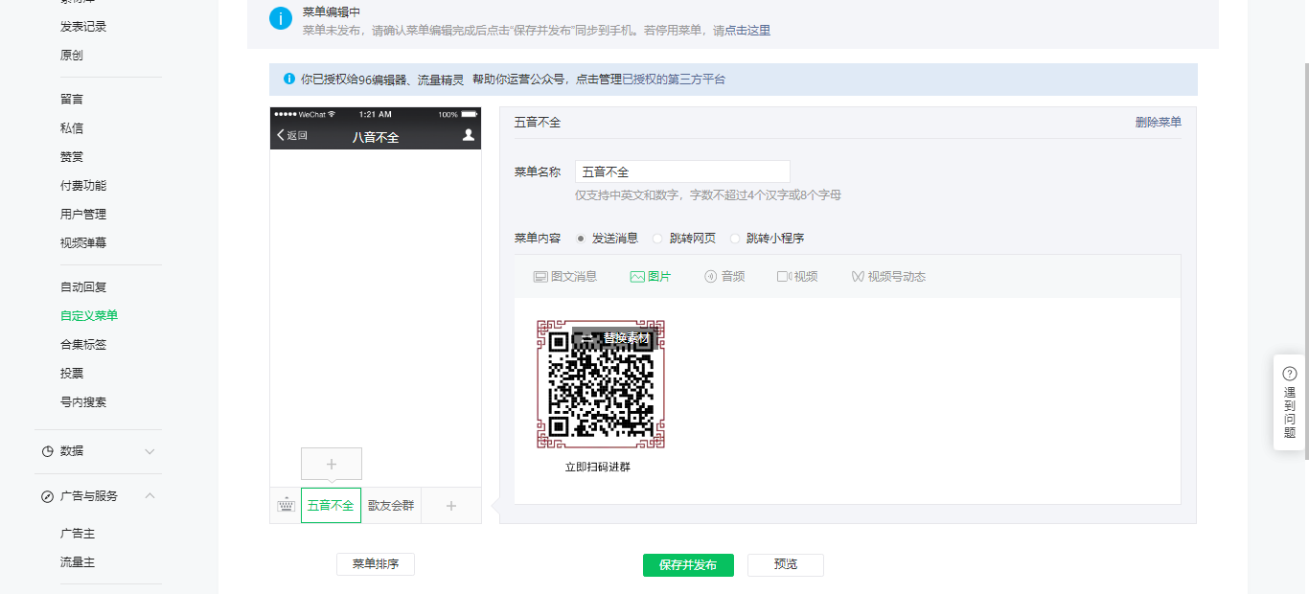Image resolution: width=1309 pixels, height=594 pixels.
Task: Open 视频弹幕 in sidebar
Action: pyautogui.click(x=83, y=243)
